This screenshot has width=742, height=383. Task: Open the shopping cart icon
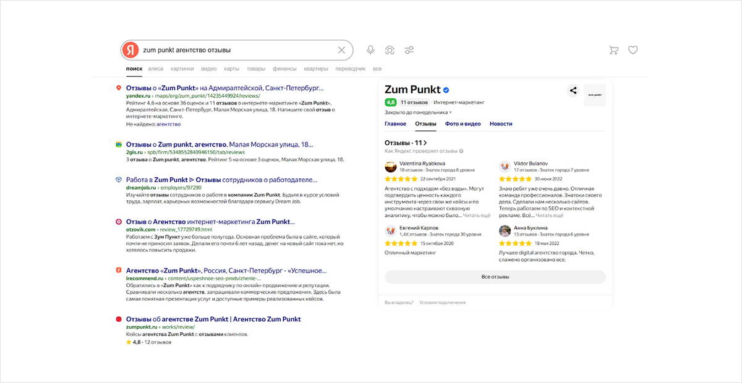click(x=613, y=50)
